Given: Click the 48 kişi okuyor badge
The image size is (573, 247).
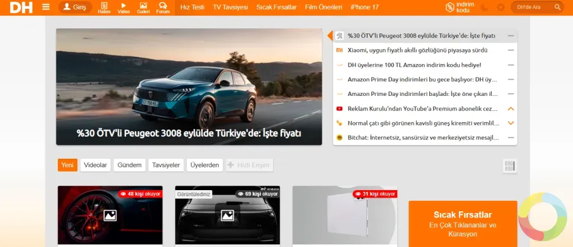Looking at the screenshot, I should point(140,194).
